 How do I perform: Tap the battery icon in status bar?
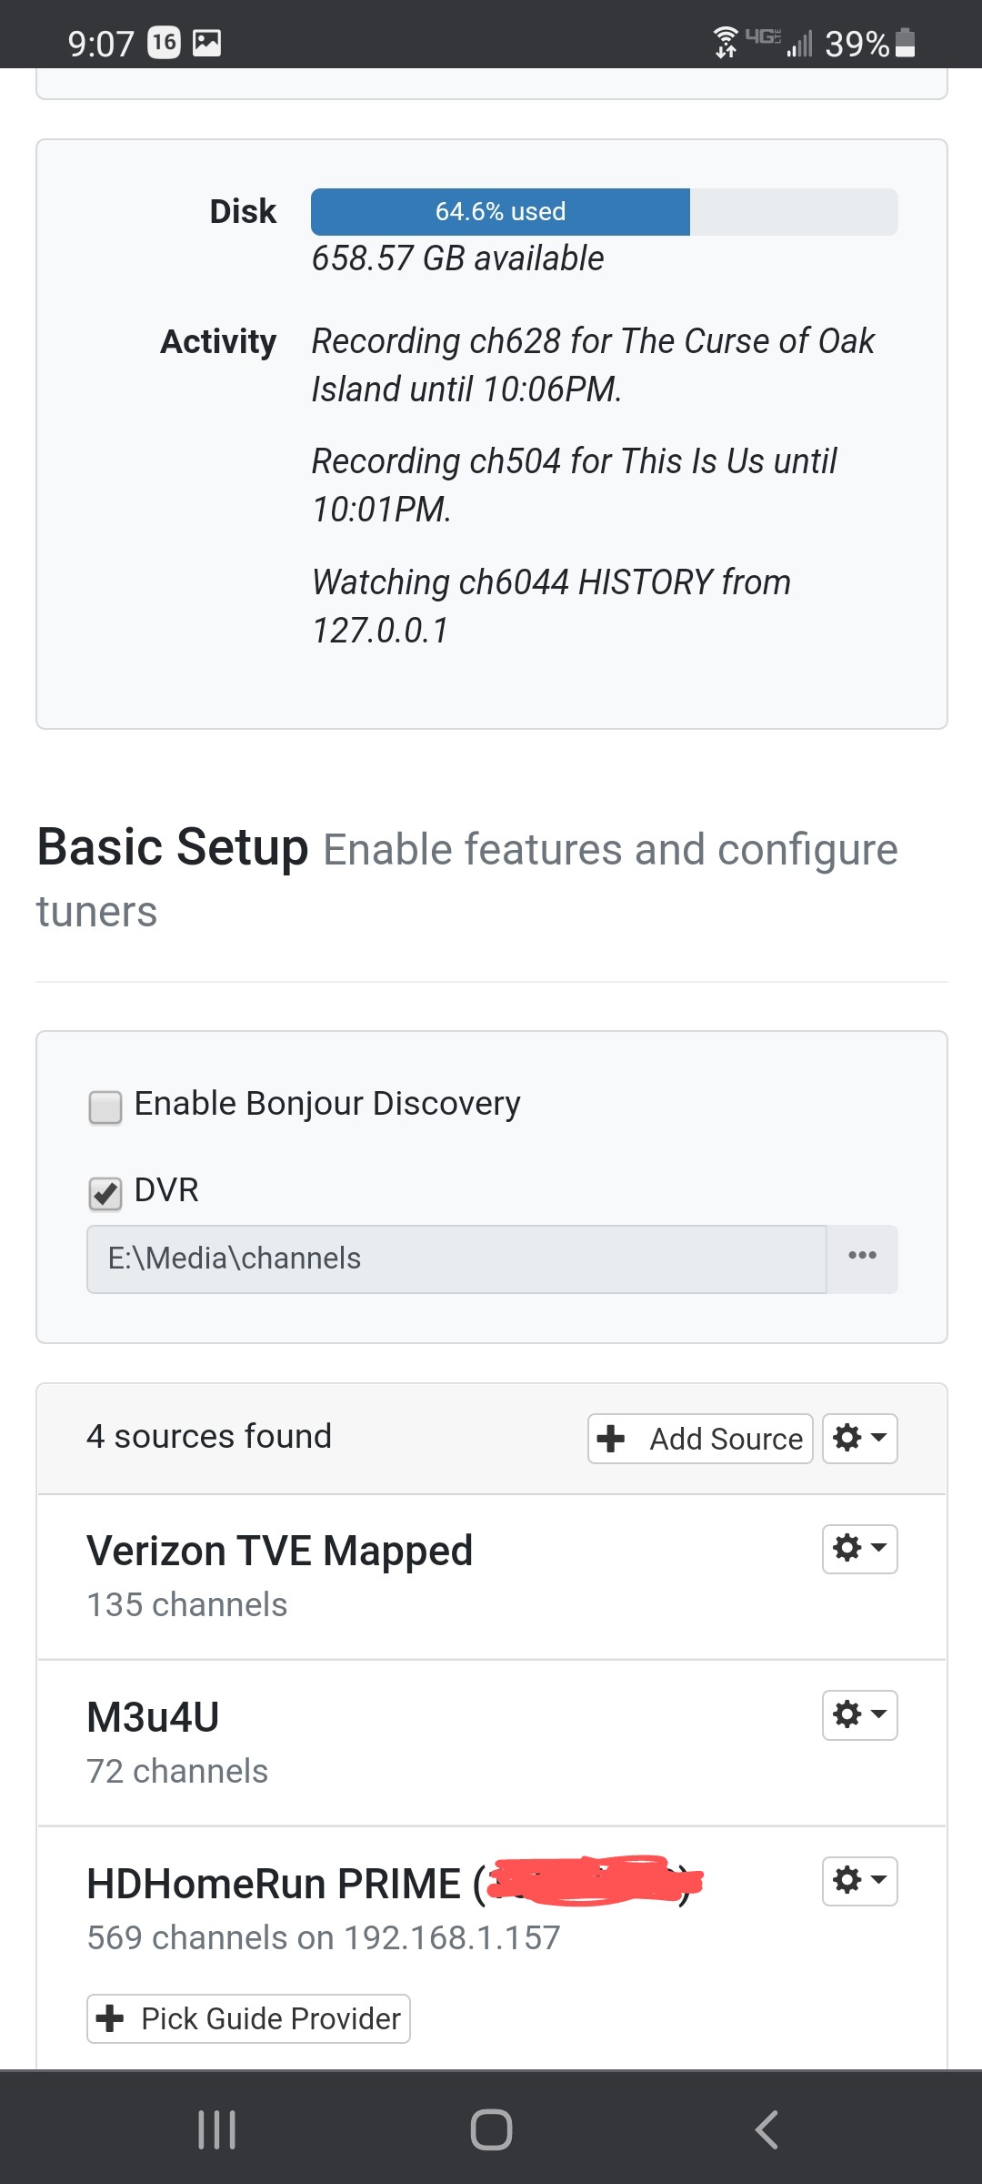pyautogui.click(x=905, y=43)
